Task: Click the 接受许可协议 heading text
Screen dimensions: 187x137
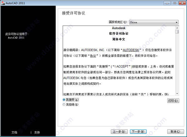Action: tap(74, 13)
